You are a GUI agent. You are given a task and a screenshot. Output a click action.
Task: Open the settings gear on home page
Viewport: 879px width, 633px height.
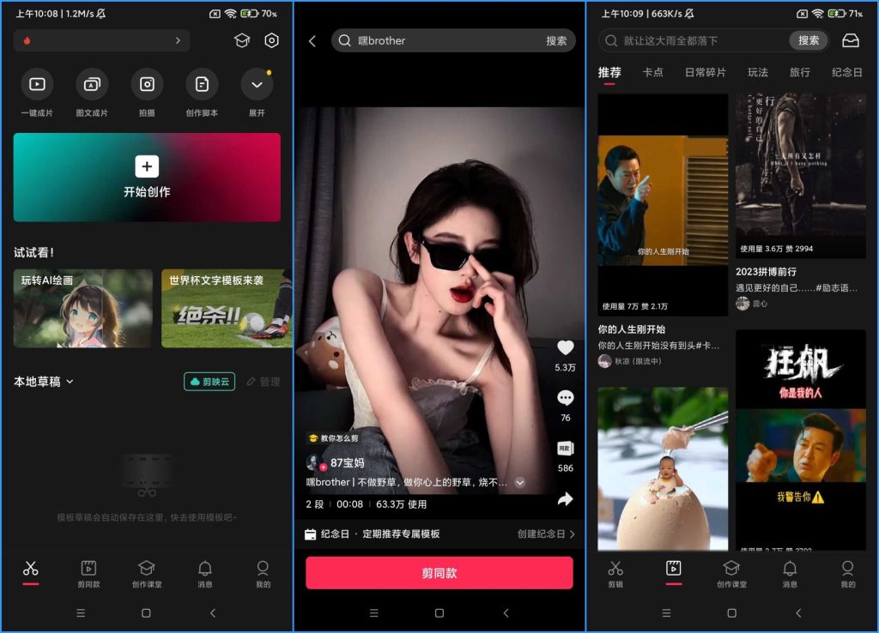[x=272, y=40]
